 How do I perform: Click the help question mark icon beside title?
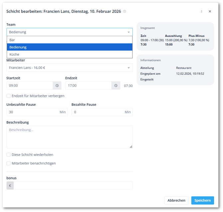click(x=124, y=11)
